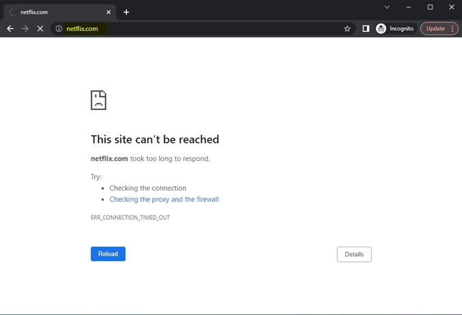Maximize the Chrome window
This screenshot has height=315, width=462.
point(431,7)
